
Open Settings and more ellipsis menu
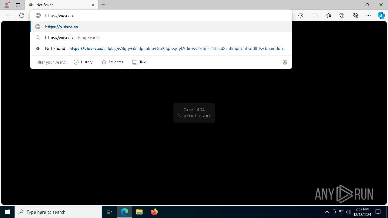(369, 15)
